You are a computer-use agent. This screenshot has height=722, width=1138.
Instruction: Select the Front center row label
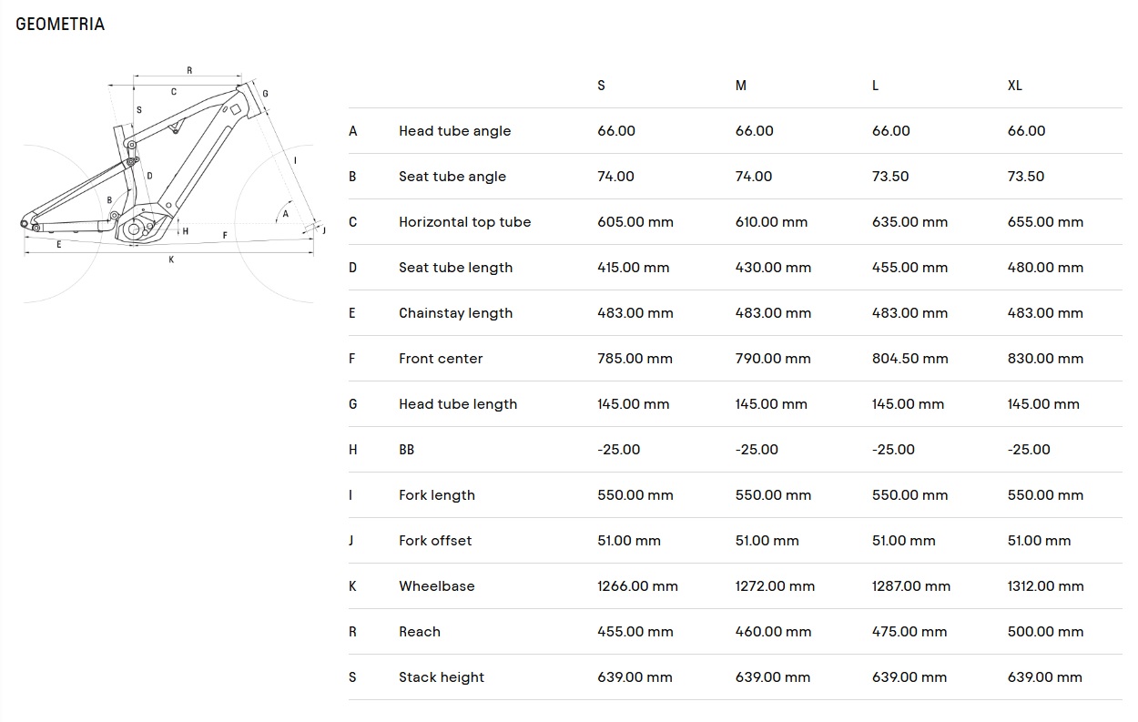point(441,359)
